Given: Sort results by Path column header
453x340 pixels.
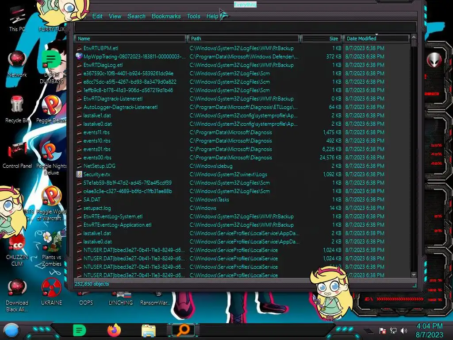Looking at the screenshot, I should [243, 39].
